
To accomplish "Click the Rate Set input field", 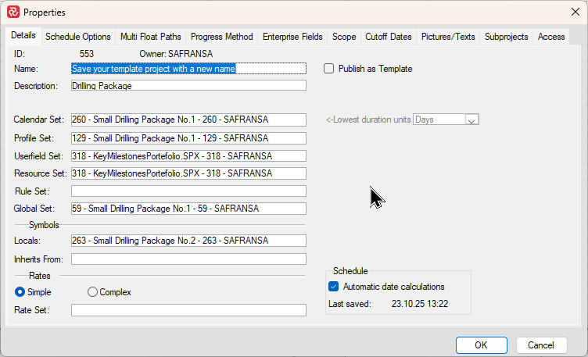I will click(188, 310).
